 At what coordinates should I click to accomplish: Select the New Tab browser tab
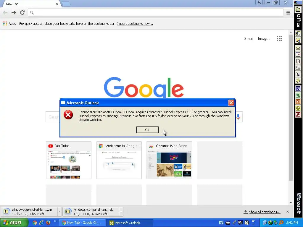tap(31, 4)
